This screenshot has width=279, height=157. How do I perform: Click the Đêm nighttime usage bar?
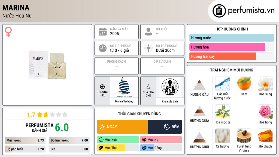click(x=165, y=127)
